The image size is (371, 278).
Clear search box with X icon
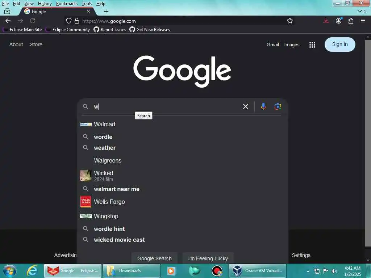point(246,107)
